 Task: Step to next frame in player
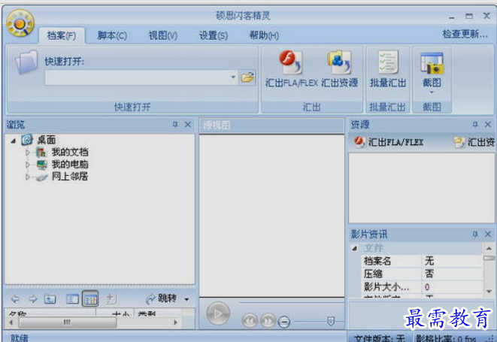[268, 320]
